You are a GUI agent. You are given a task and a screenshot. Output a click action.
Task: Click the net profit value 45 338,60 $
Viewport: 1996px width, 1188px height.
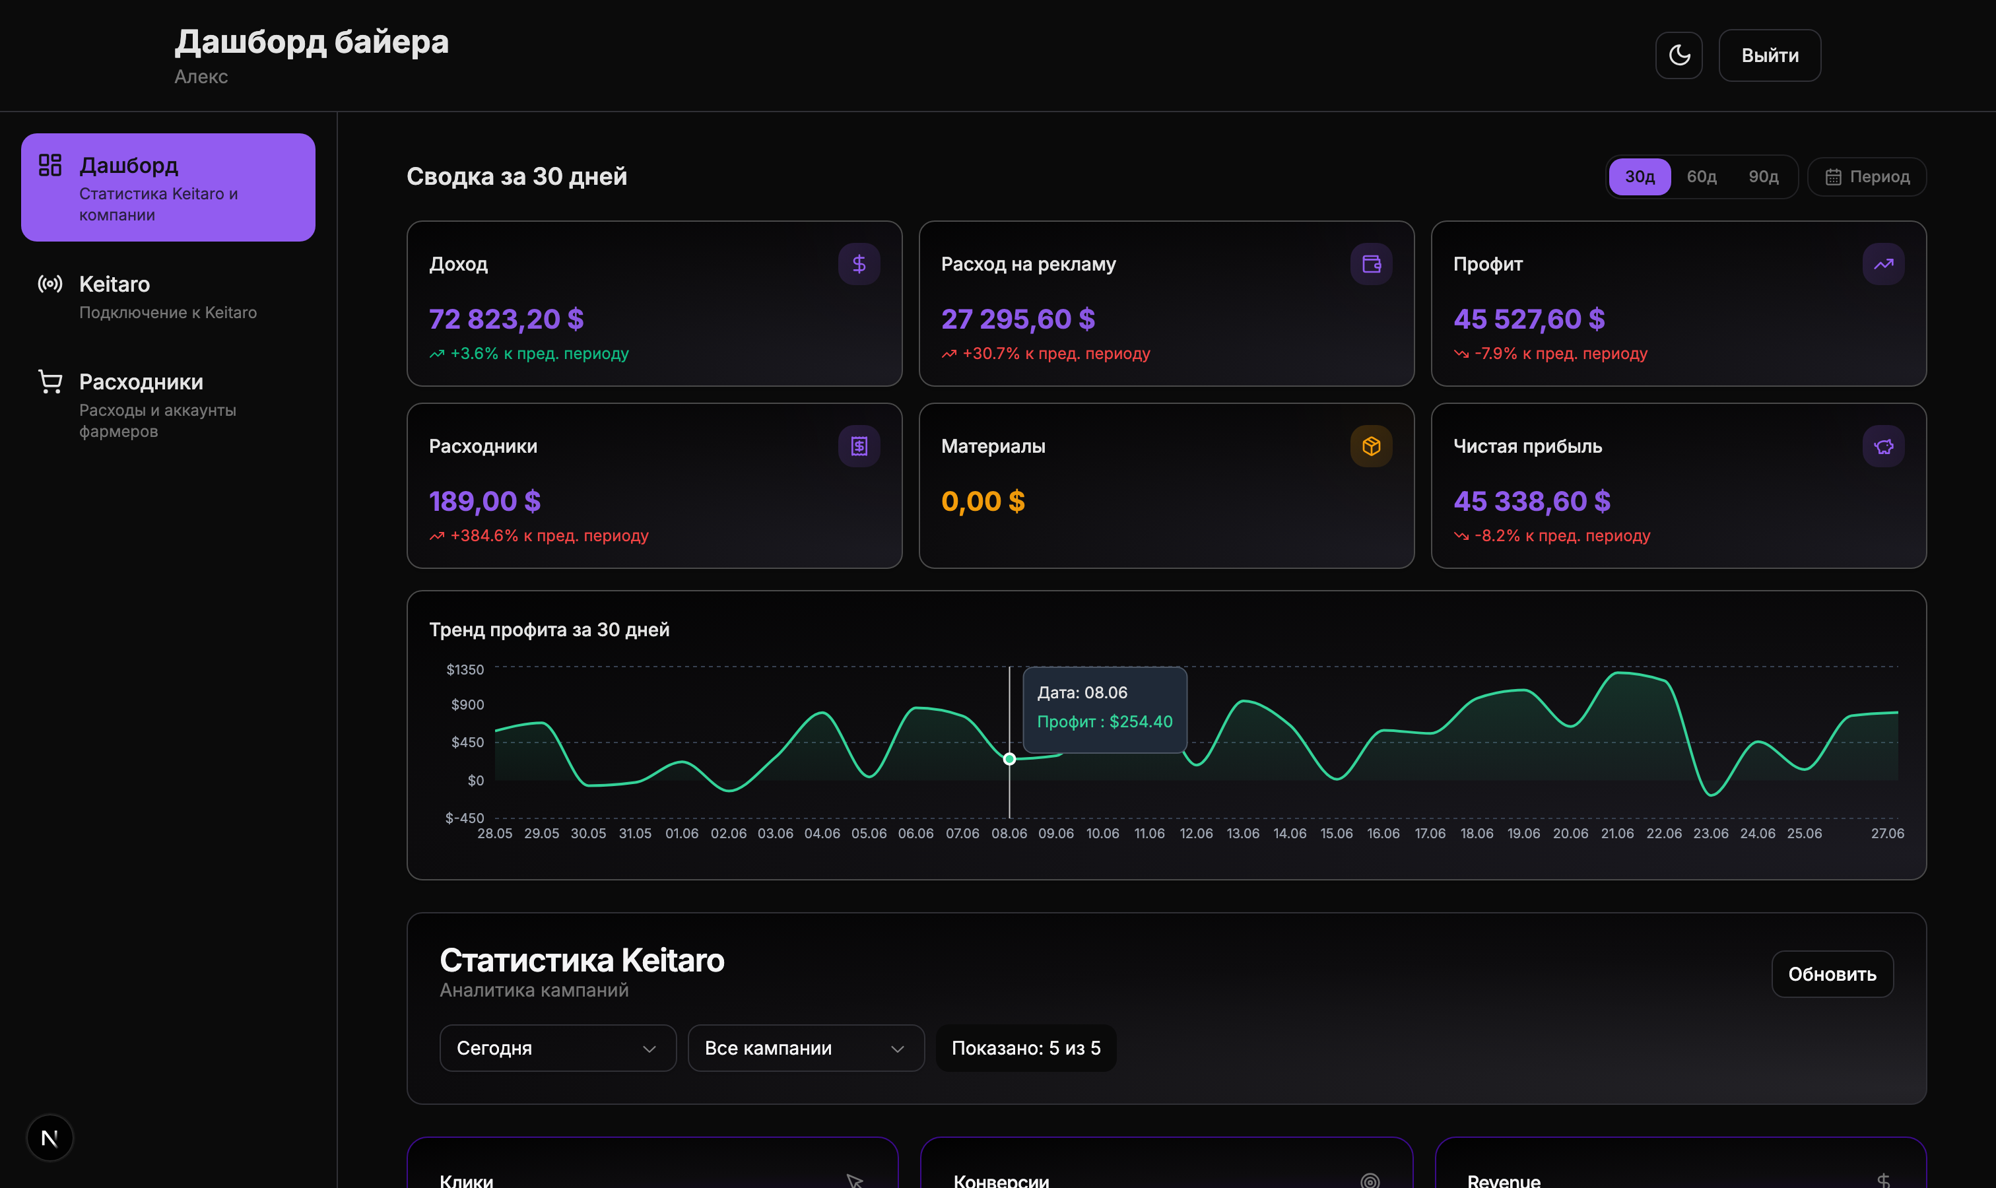[1531, 501]
